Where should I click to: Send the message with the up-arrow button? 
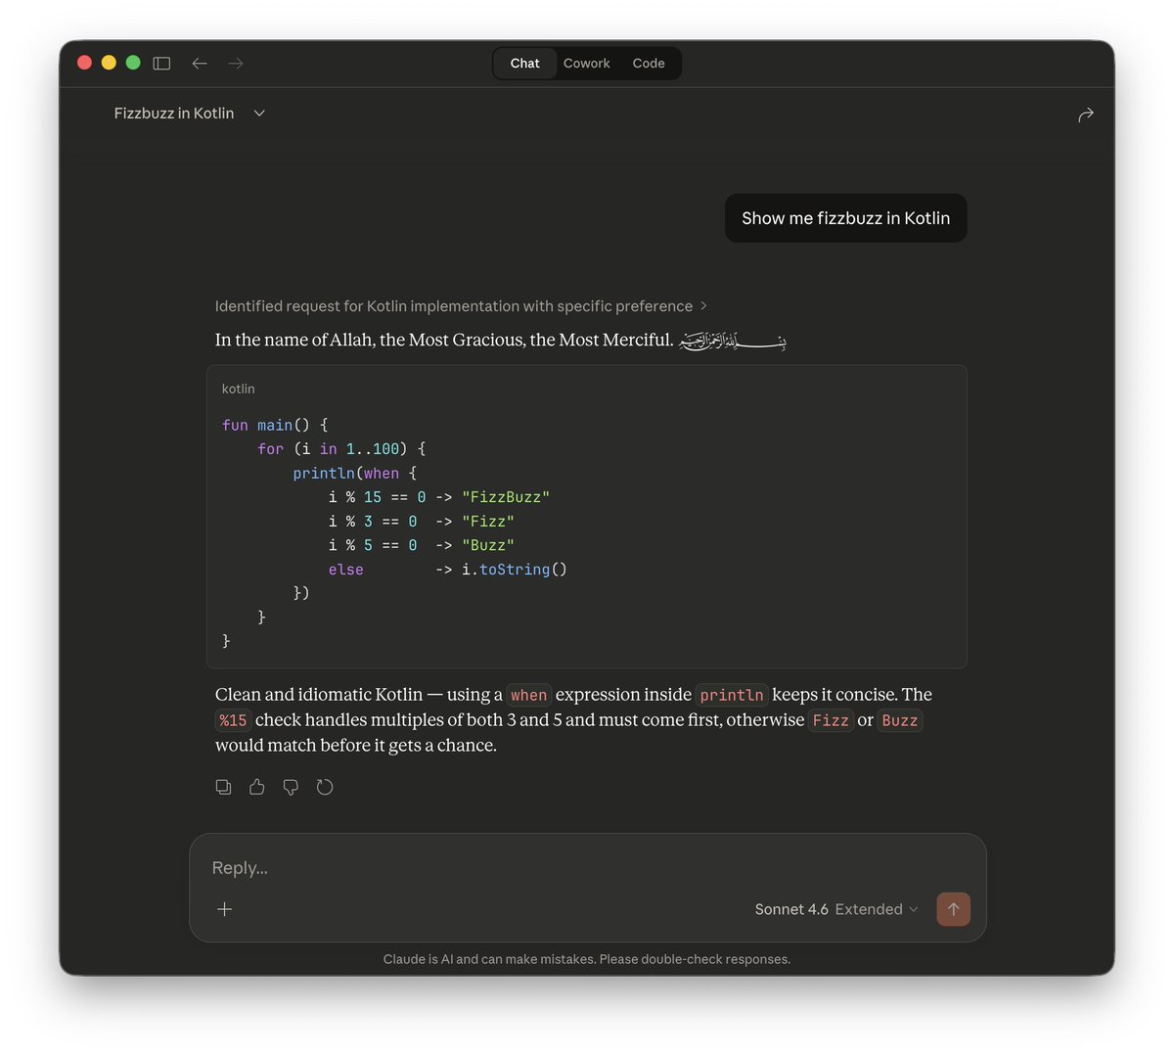pos(954,909)
